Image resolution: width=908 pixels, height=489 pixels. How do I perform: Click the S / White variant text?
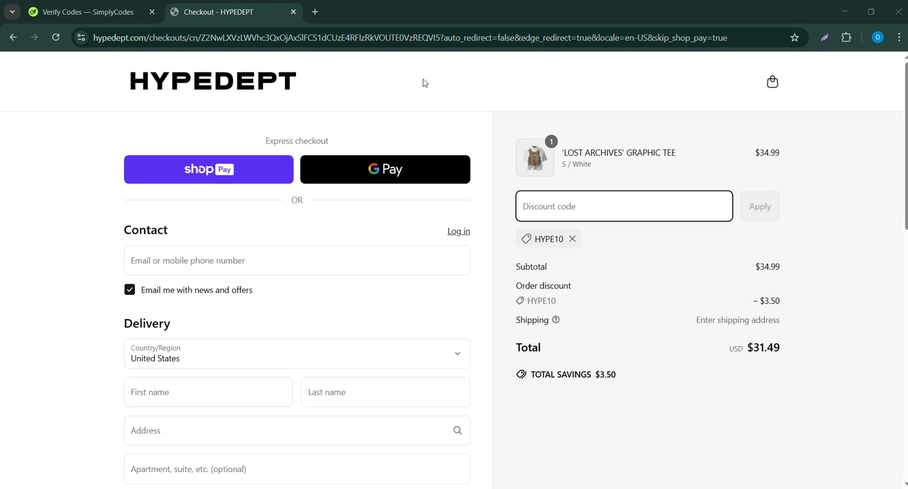(x=576, y=164)
